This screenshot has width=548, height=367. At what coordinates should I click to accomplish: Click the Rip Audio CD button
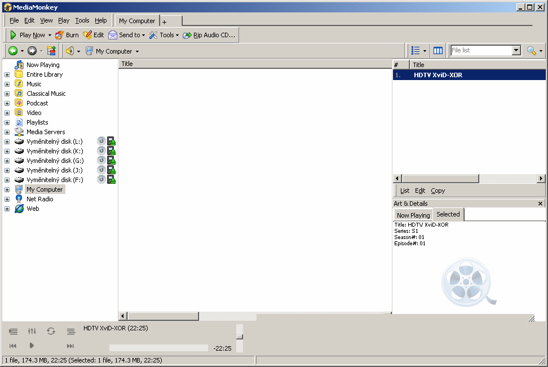pyautogui.click(x=209, y=35)
